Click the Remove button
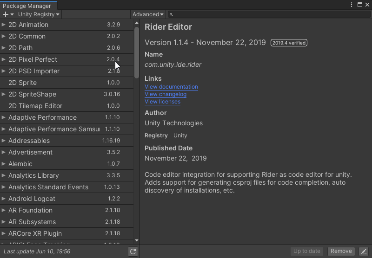 click(341, 252)
